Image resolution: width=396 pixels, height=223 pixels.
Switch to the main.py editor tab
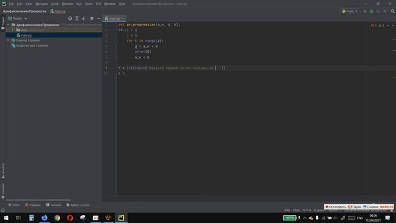pos(114,19)
